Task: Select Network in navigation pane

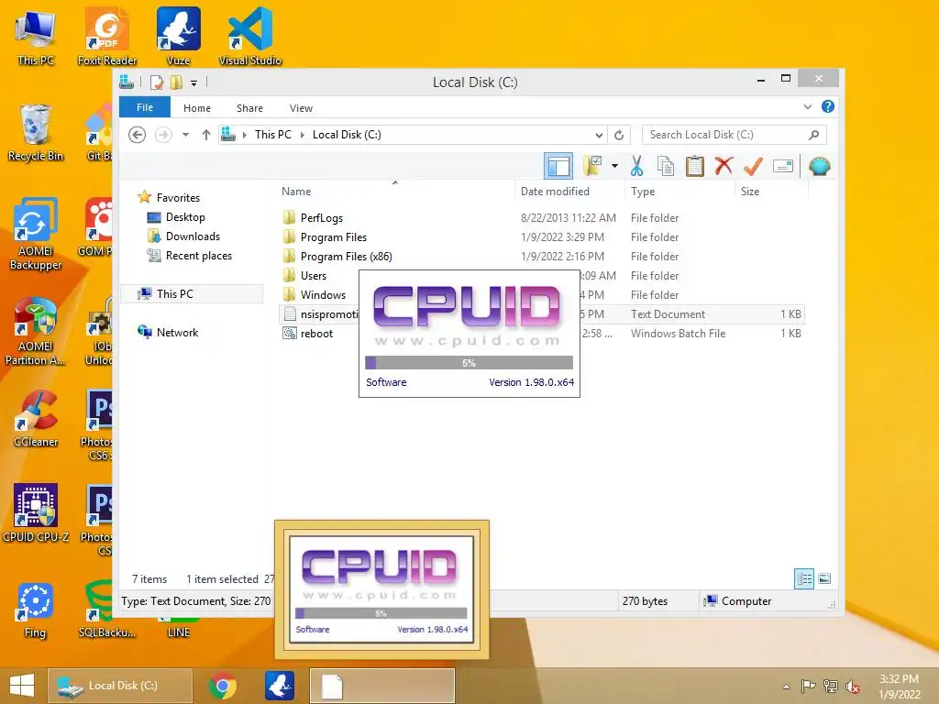Action: 177,333
